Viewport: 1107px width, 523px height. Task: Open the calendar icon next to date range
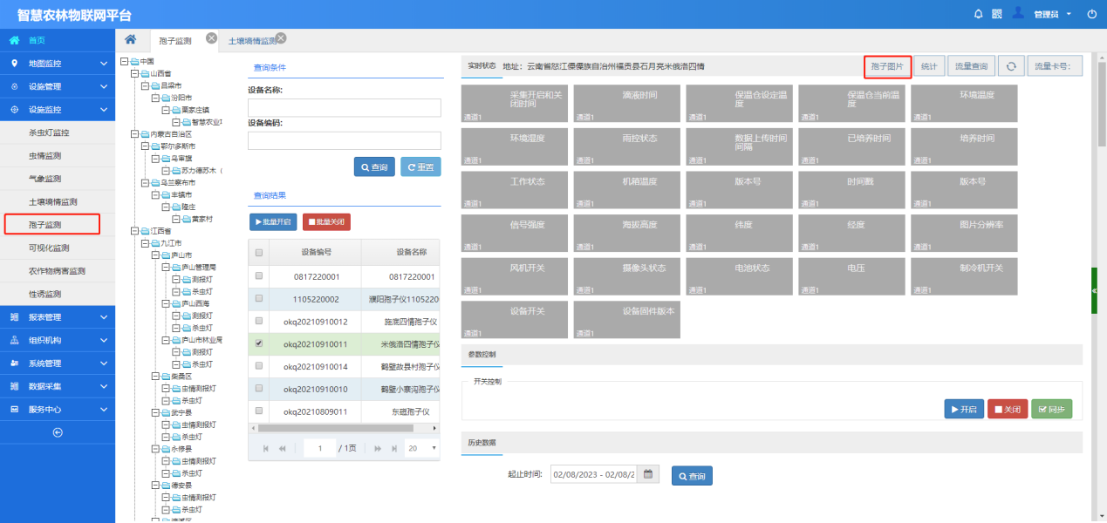(x=647, y=475)
